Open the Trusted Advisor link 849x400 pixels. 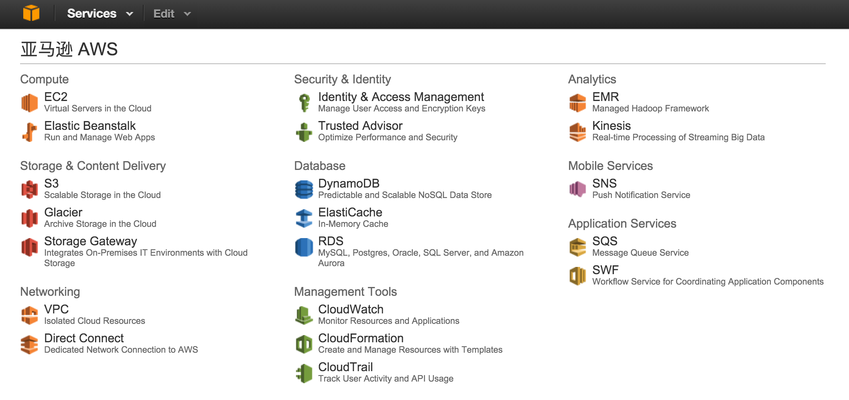(x=360, y=125)
